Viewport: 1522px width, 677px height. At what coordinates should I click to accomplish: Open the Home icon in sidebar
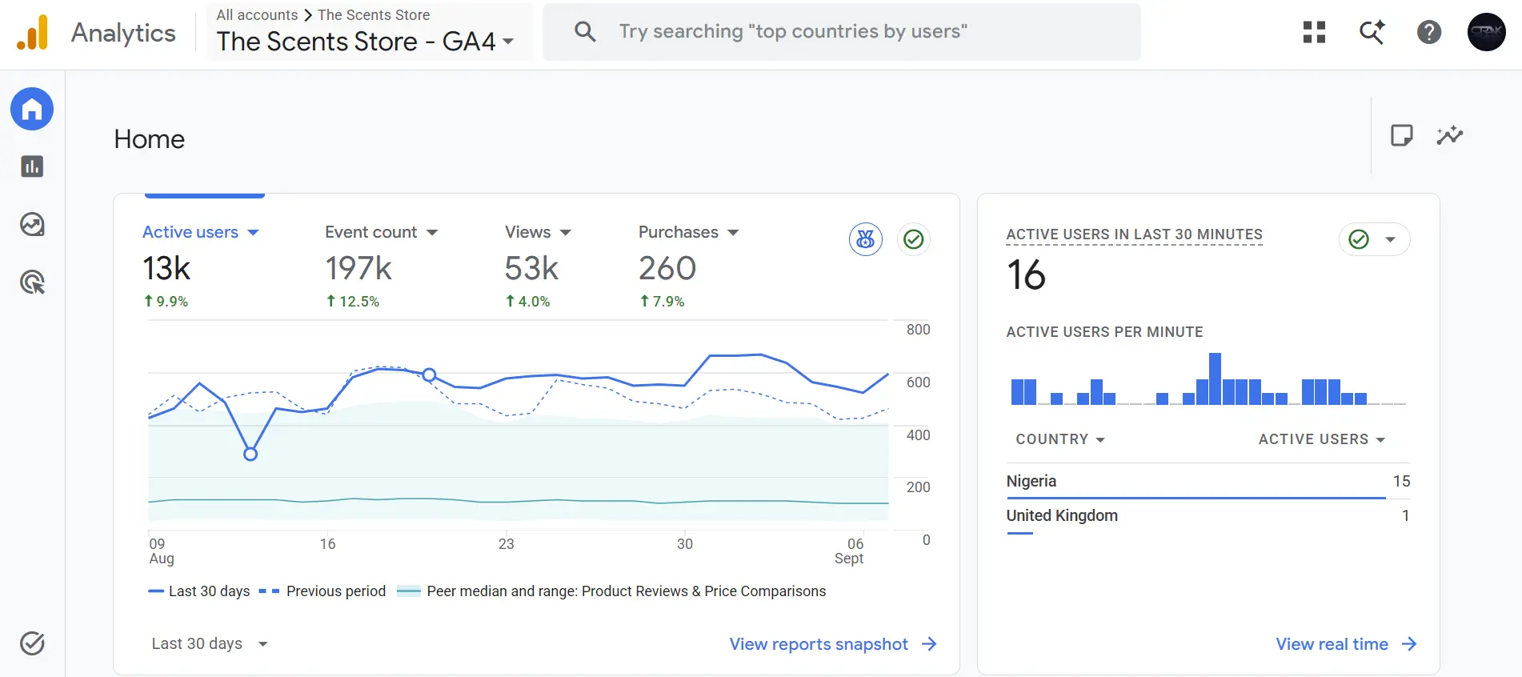point(32,109)
